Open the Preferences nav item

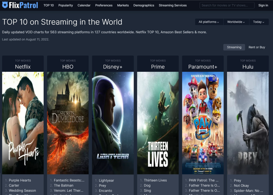click(x=104, y=6)
